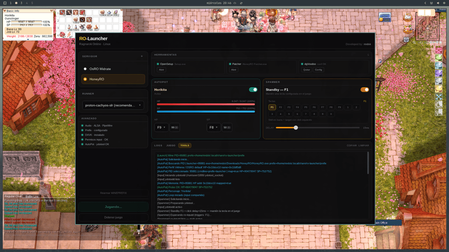The height and width of the screenshot is (252, 449).
Task: Open the SP hotkey F8 dropdown
Action: click(214, 127)
